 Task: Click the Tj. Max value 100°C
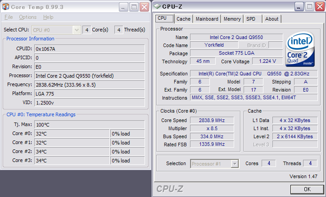click(90, 125)
